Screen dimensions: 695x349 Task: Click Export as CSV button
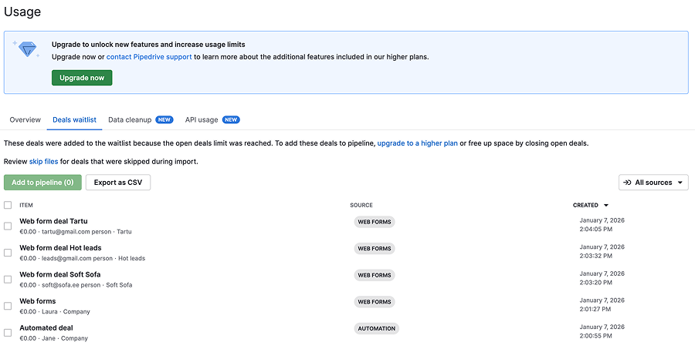click(118, 183)
